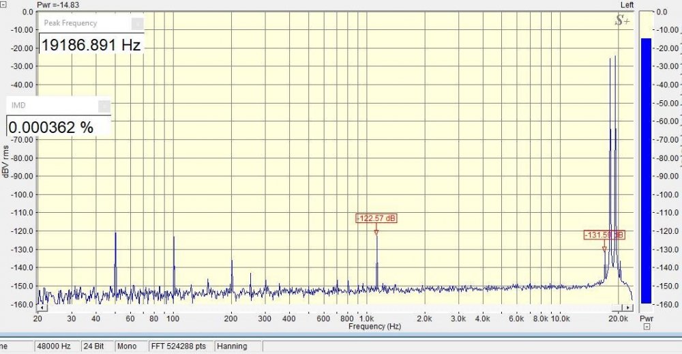Collapse the plot using the top-left minus box
The width and height of the screenshot is (682, 354).
pos(3,4)
